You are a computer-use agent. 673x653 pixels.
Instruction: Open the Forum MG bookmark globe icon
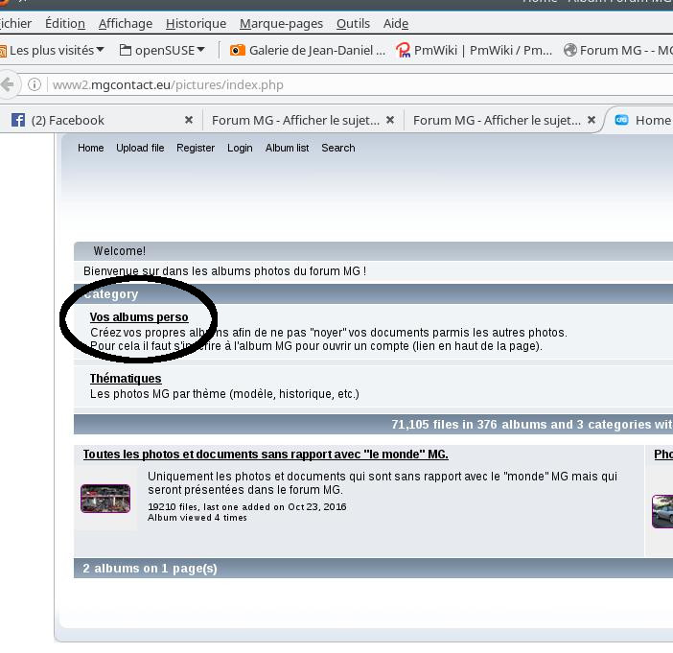point(570,50)
